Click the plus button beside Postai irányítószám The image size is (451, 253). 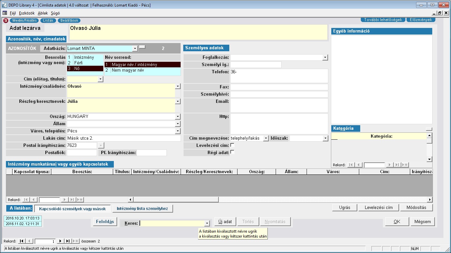(101, 145)
